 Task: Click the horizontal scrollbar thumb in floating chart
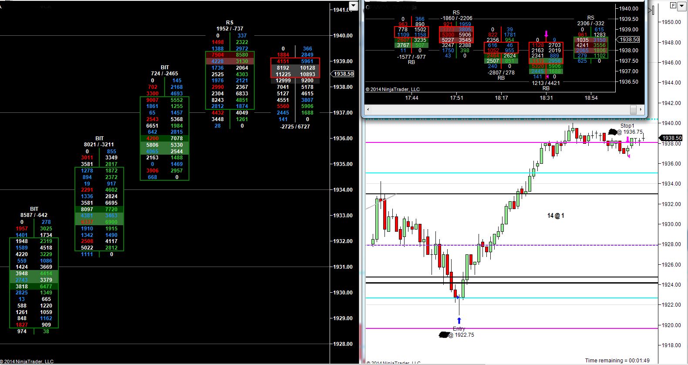[633, 110]
